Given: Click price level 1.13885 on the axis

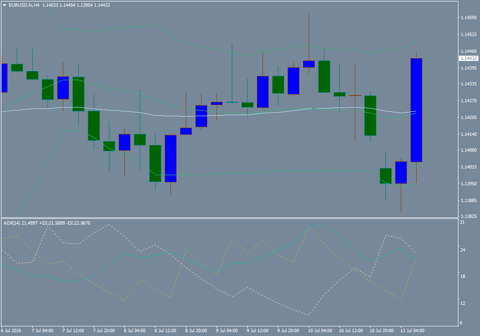Looking at the screenshot, I should [468, 201].
